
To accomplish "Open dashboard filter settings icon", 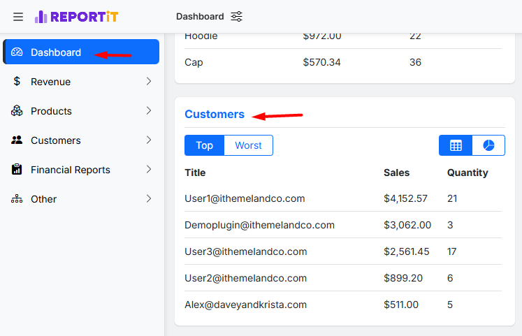I will pos(237,16).
